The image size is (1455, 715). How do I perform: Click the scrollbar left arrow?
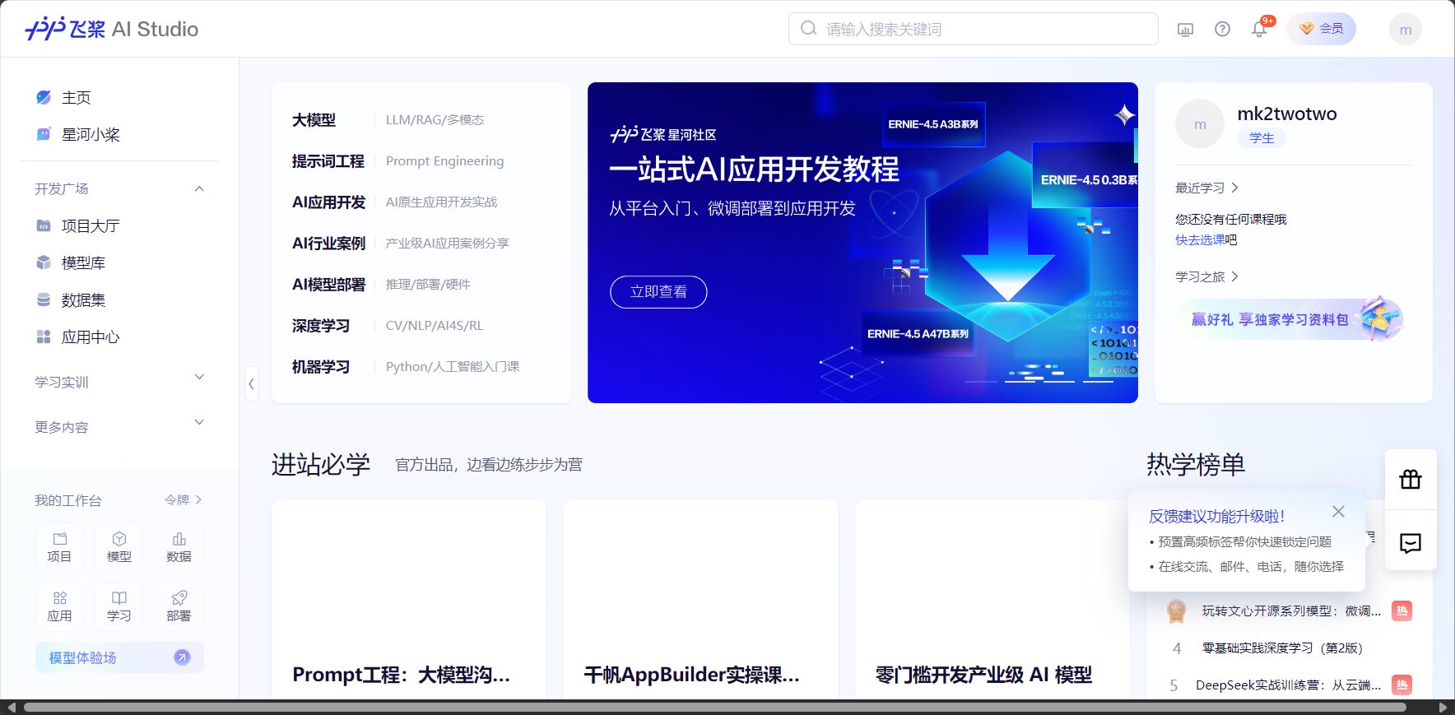11,707
